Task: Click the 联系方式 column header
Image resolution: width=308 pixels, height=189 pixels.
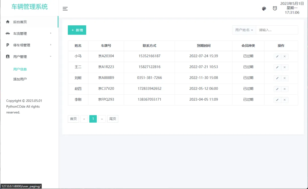Action: (x=149, y=46)
